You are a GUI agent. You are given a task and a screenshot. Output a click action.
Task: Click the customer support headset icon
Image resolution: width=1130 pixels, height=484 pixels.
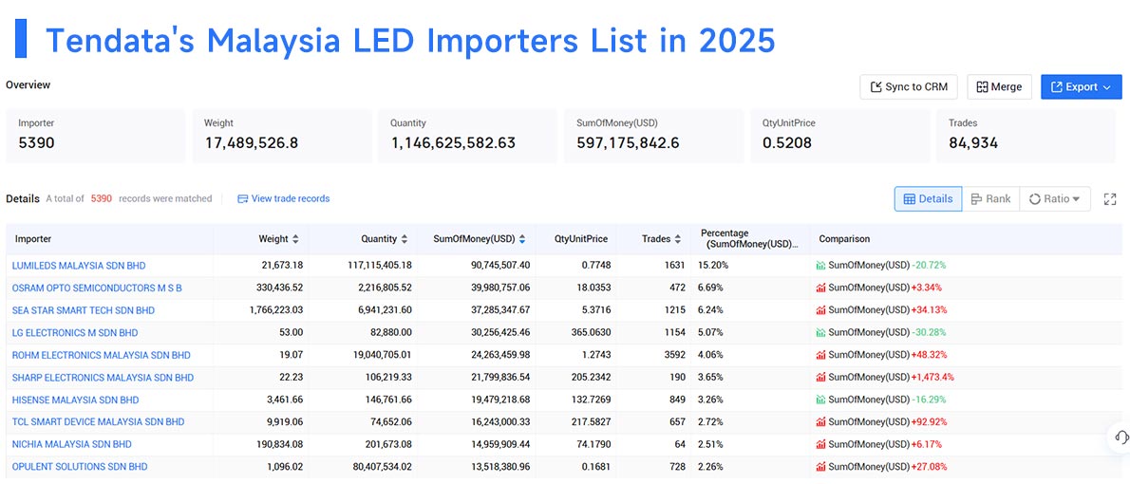point(1121,437)
